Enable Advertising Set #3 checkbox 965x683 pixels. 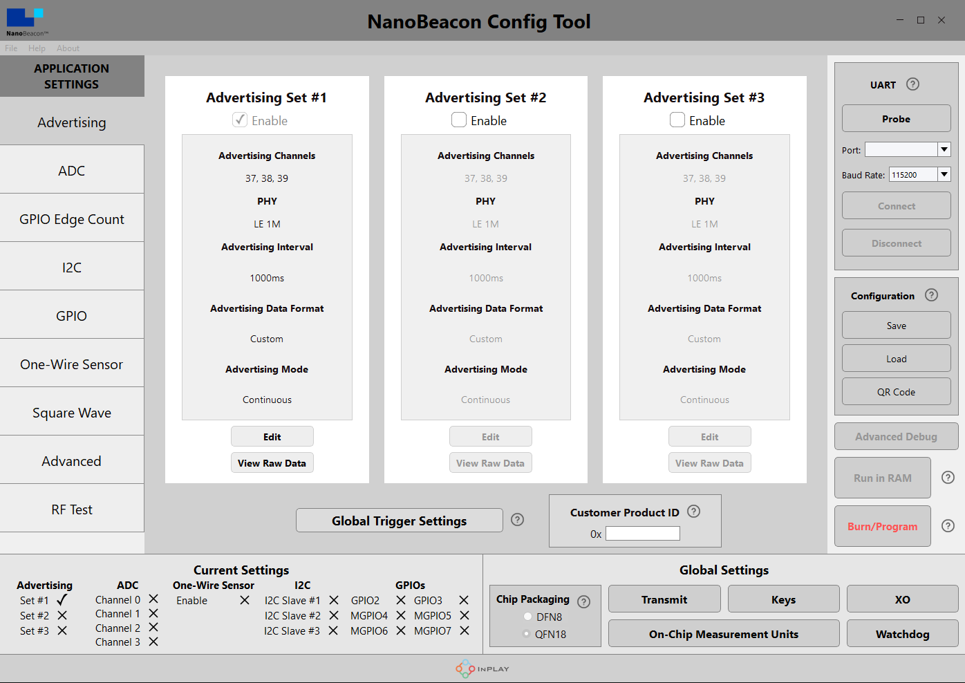coord(677,120)
